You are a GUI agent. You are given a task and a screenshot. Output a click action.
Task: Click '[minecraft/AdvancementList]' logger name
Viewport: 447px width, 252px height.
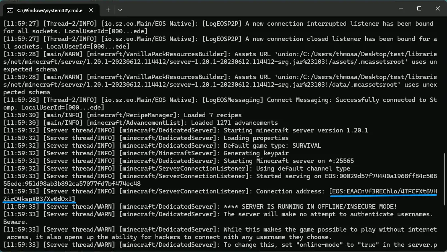pyautogui.click(x=135, y=123)
